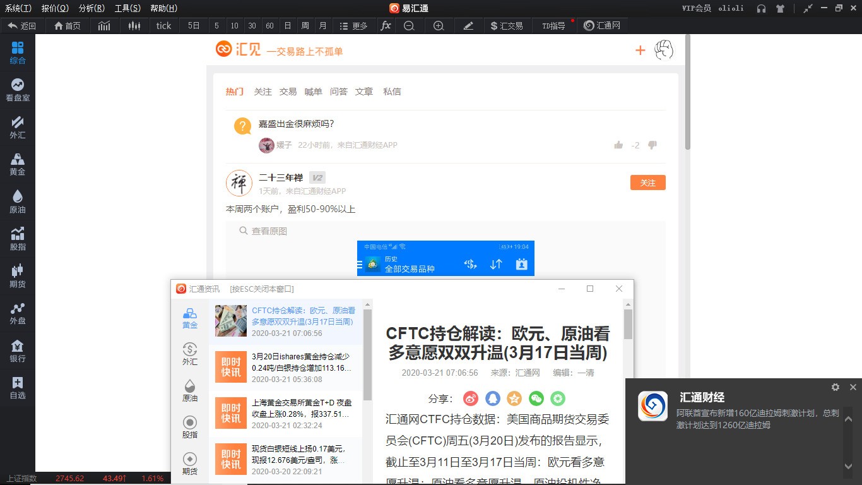Go to 首页 home in toolbar

pyautogui.click(x=68, y=26)
